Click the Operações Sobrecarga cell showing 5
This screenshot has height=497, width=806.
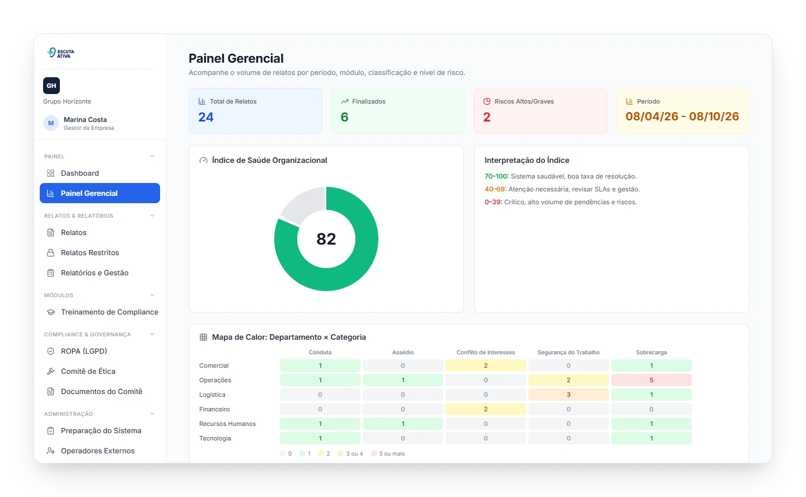652,380
